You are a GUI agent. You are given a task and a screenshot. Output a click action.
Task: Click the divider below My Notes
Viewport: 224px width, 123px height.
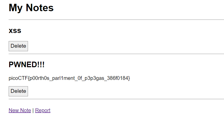(x=116, y=20)
